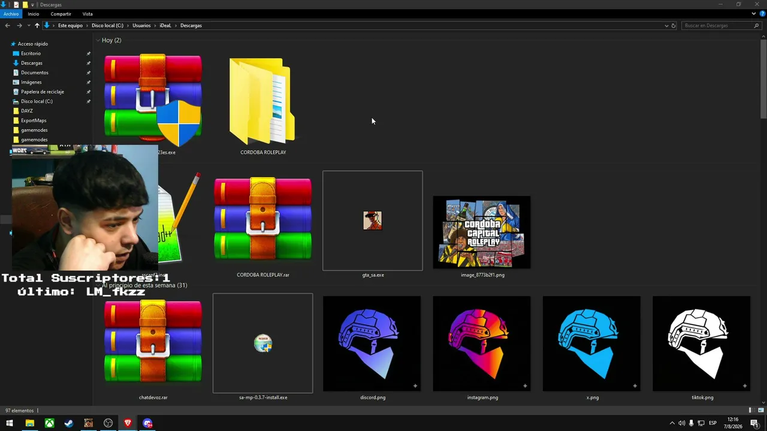This screenshot has height=431, width=767.
Task: Select the image_8773b2f1.png thumbnail
Action: 482,232
